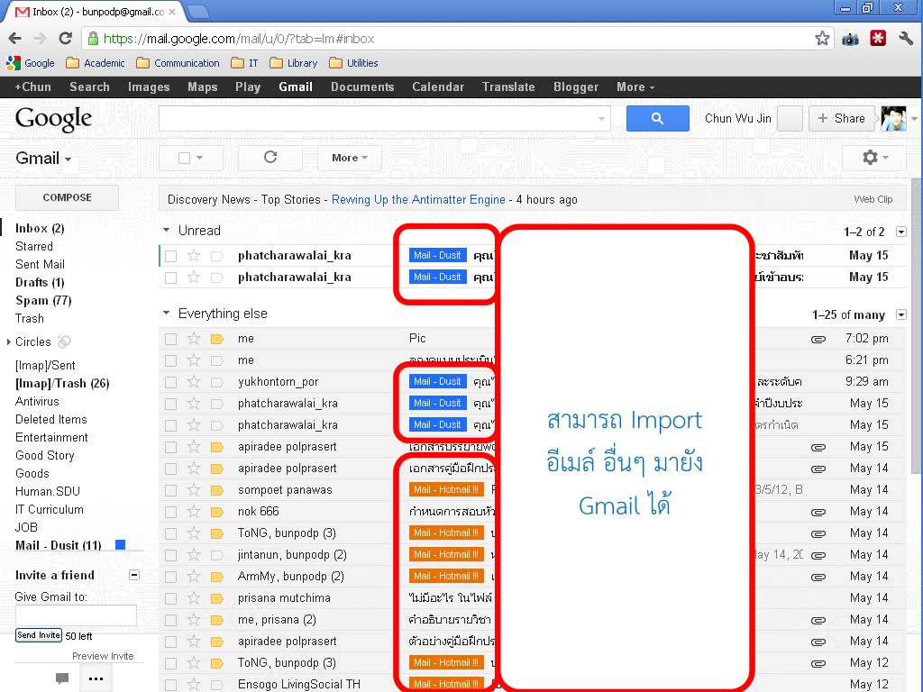Open Chrome wrench menu

906,39
